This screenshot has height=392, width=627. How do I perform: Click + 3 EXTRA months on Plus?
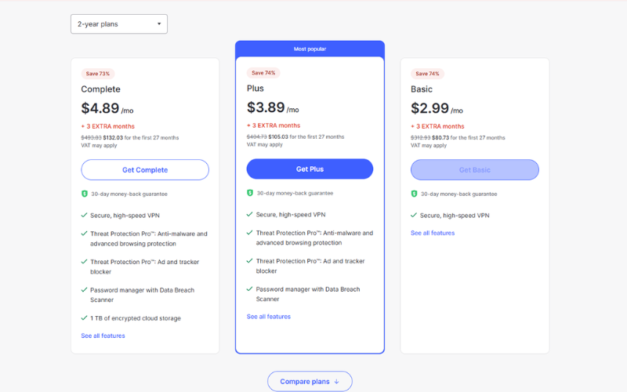pyautogui.click(x=274, y=125)
